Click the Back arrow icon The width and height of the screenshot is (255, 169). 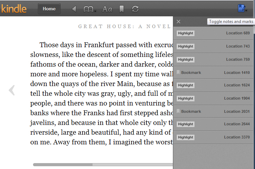[74, 9]
